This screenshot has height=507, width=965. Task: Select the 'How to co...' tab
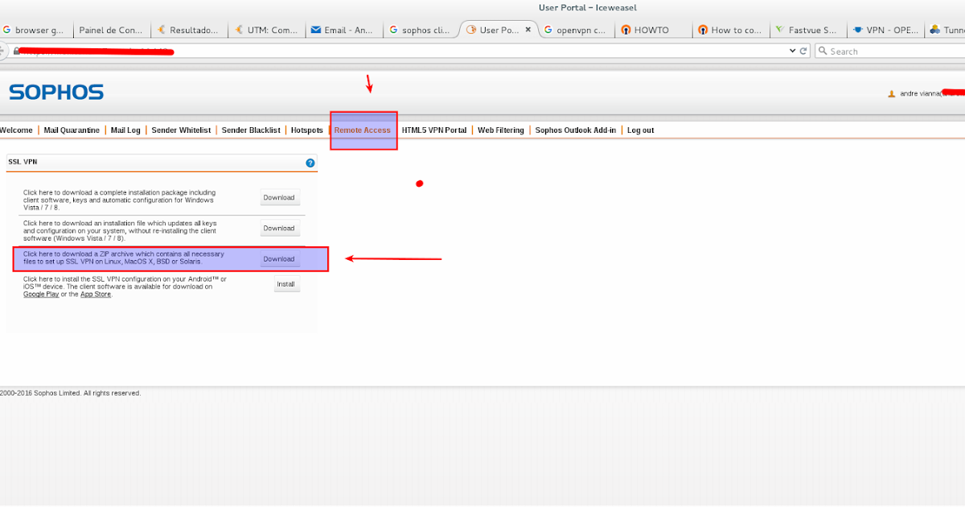(730, 30)
